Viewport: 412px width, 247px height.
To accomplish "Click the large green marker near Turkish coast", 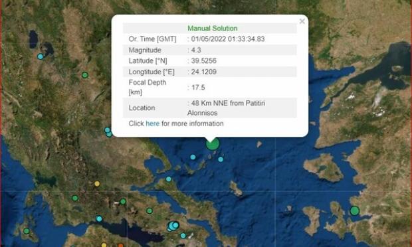I will tap(354, 210).
